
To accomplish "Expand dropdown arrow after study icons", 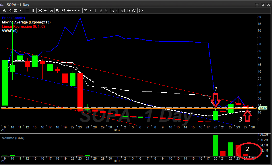I will click(20, 11).
